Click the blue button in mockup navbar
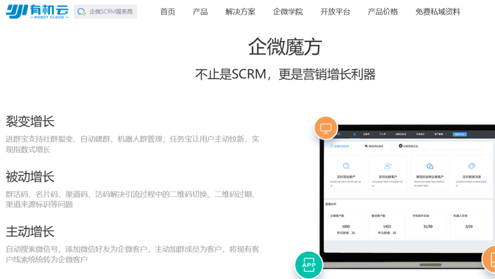This screenshot has width=495, height=279. (x=460, y=134)
